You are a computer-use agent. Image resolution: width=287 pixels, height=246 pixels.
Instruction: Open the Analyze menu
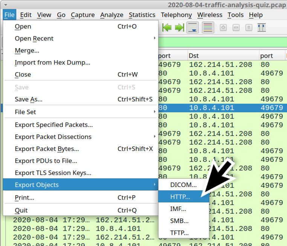(x=111, y=15)
